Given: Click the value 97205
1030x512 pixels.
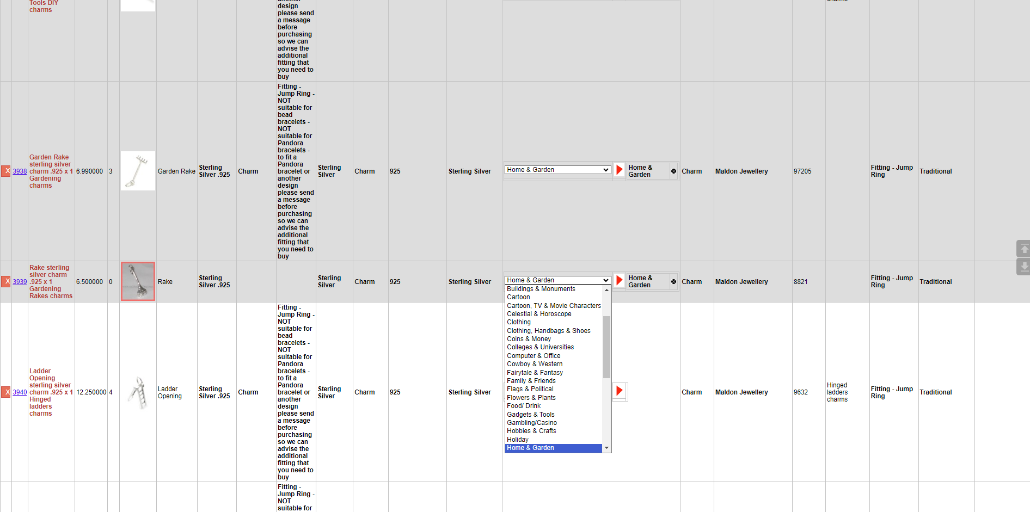Looking at the screenshot, I should click(x=802, y=171).
